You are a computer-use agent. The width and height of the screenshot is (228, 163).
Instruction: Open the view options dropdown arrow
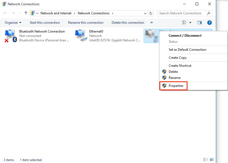coord(190,23)
